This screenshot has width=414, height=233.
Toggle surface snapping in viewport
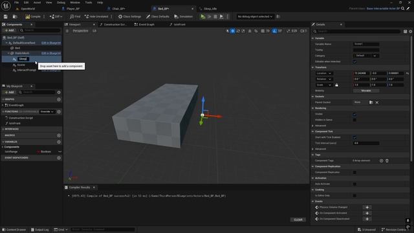point(256,31)
